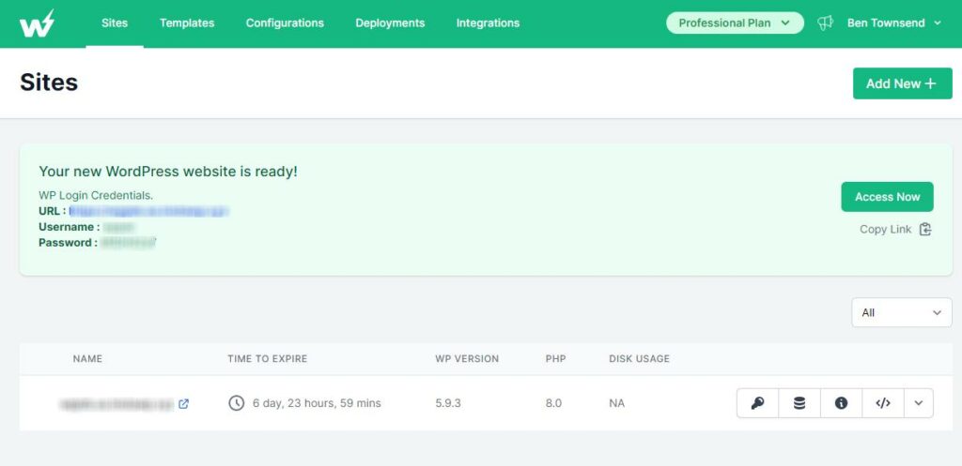Click the clock icon beside expiry time

[236, 403]
